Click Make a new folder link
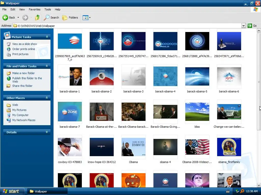 click(x=23, y=73)
